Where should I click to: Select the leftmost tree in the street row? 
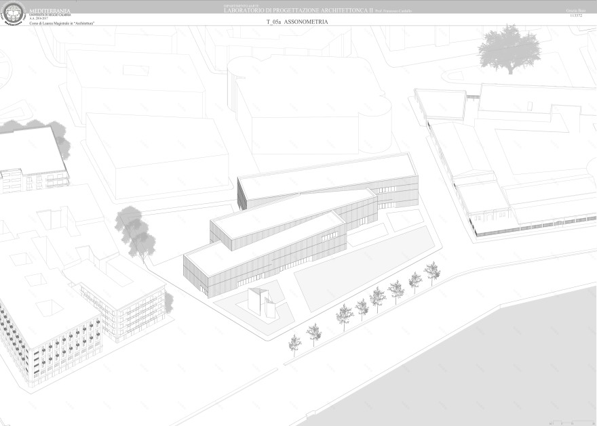pyautogui.click(x=295, y=343)
